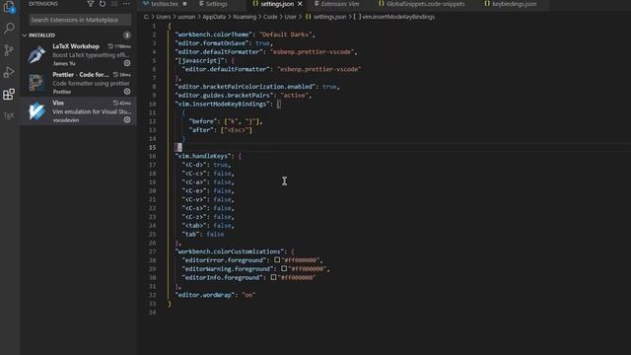Click the Vim extension logo
631x355 pixels.
pos(36,110)
